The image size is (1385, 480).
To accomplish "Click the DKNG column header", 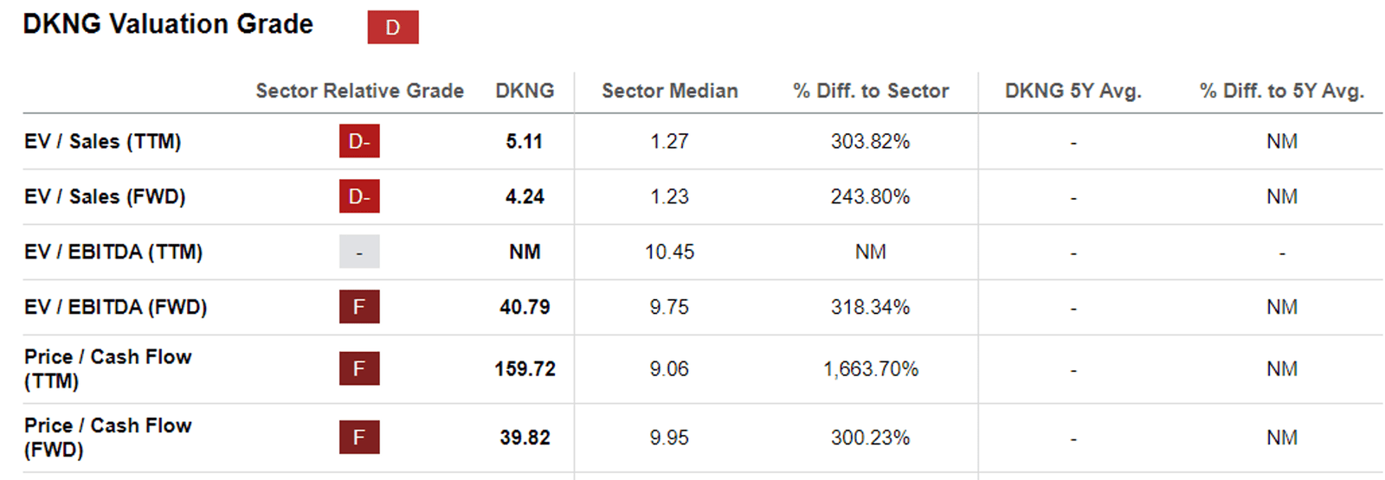I will click(525, 91).
